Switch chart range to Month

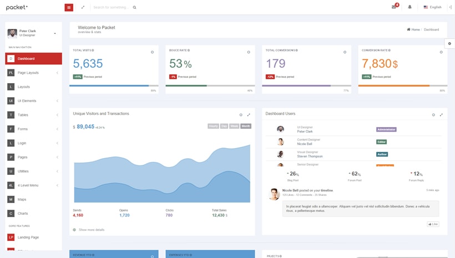pyautogui.click(x=246, y=127)
